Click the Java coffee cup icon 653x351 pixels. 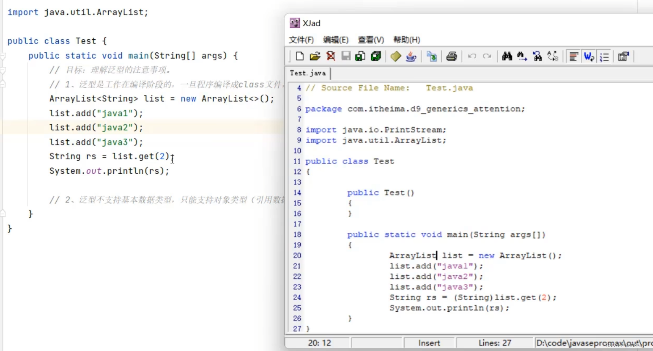(411, 56)
